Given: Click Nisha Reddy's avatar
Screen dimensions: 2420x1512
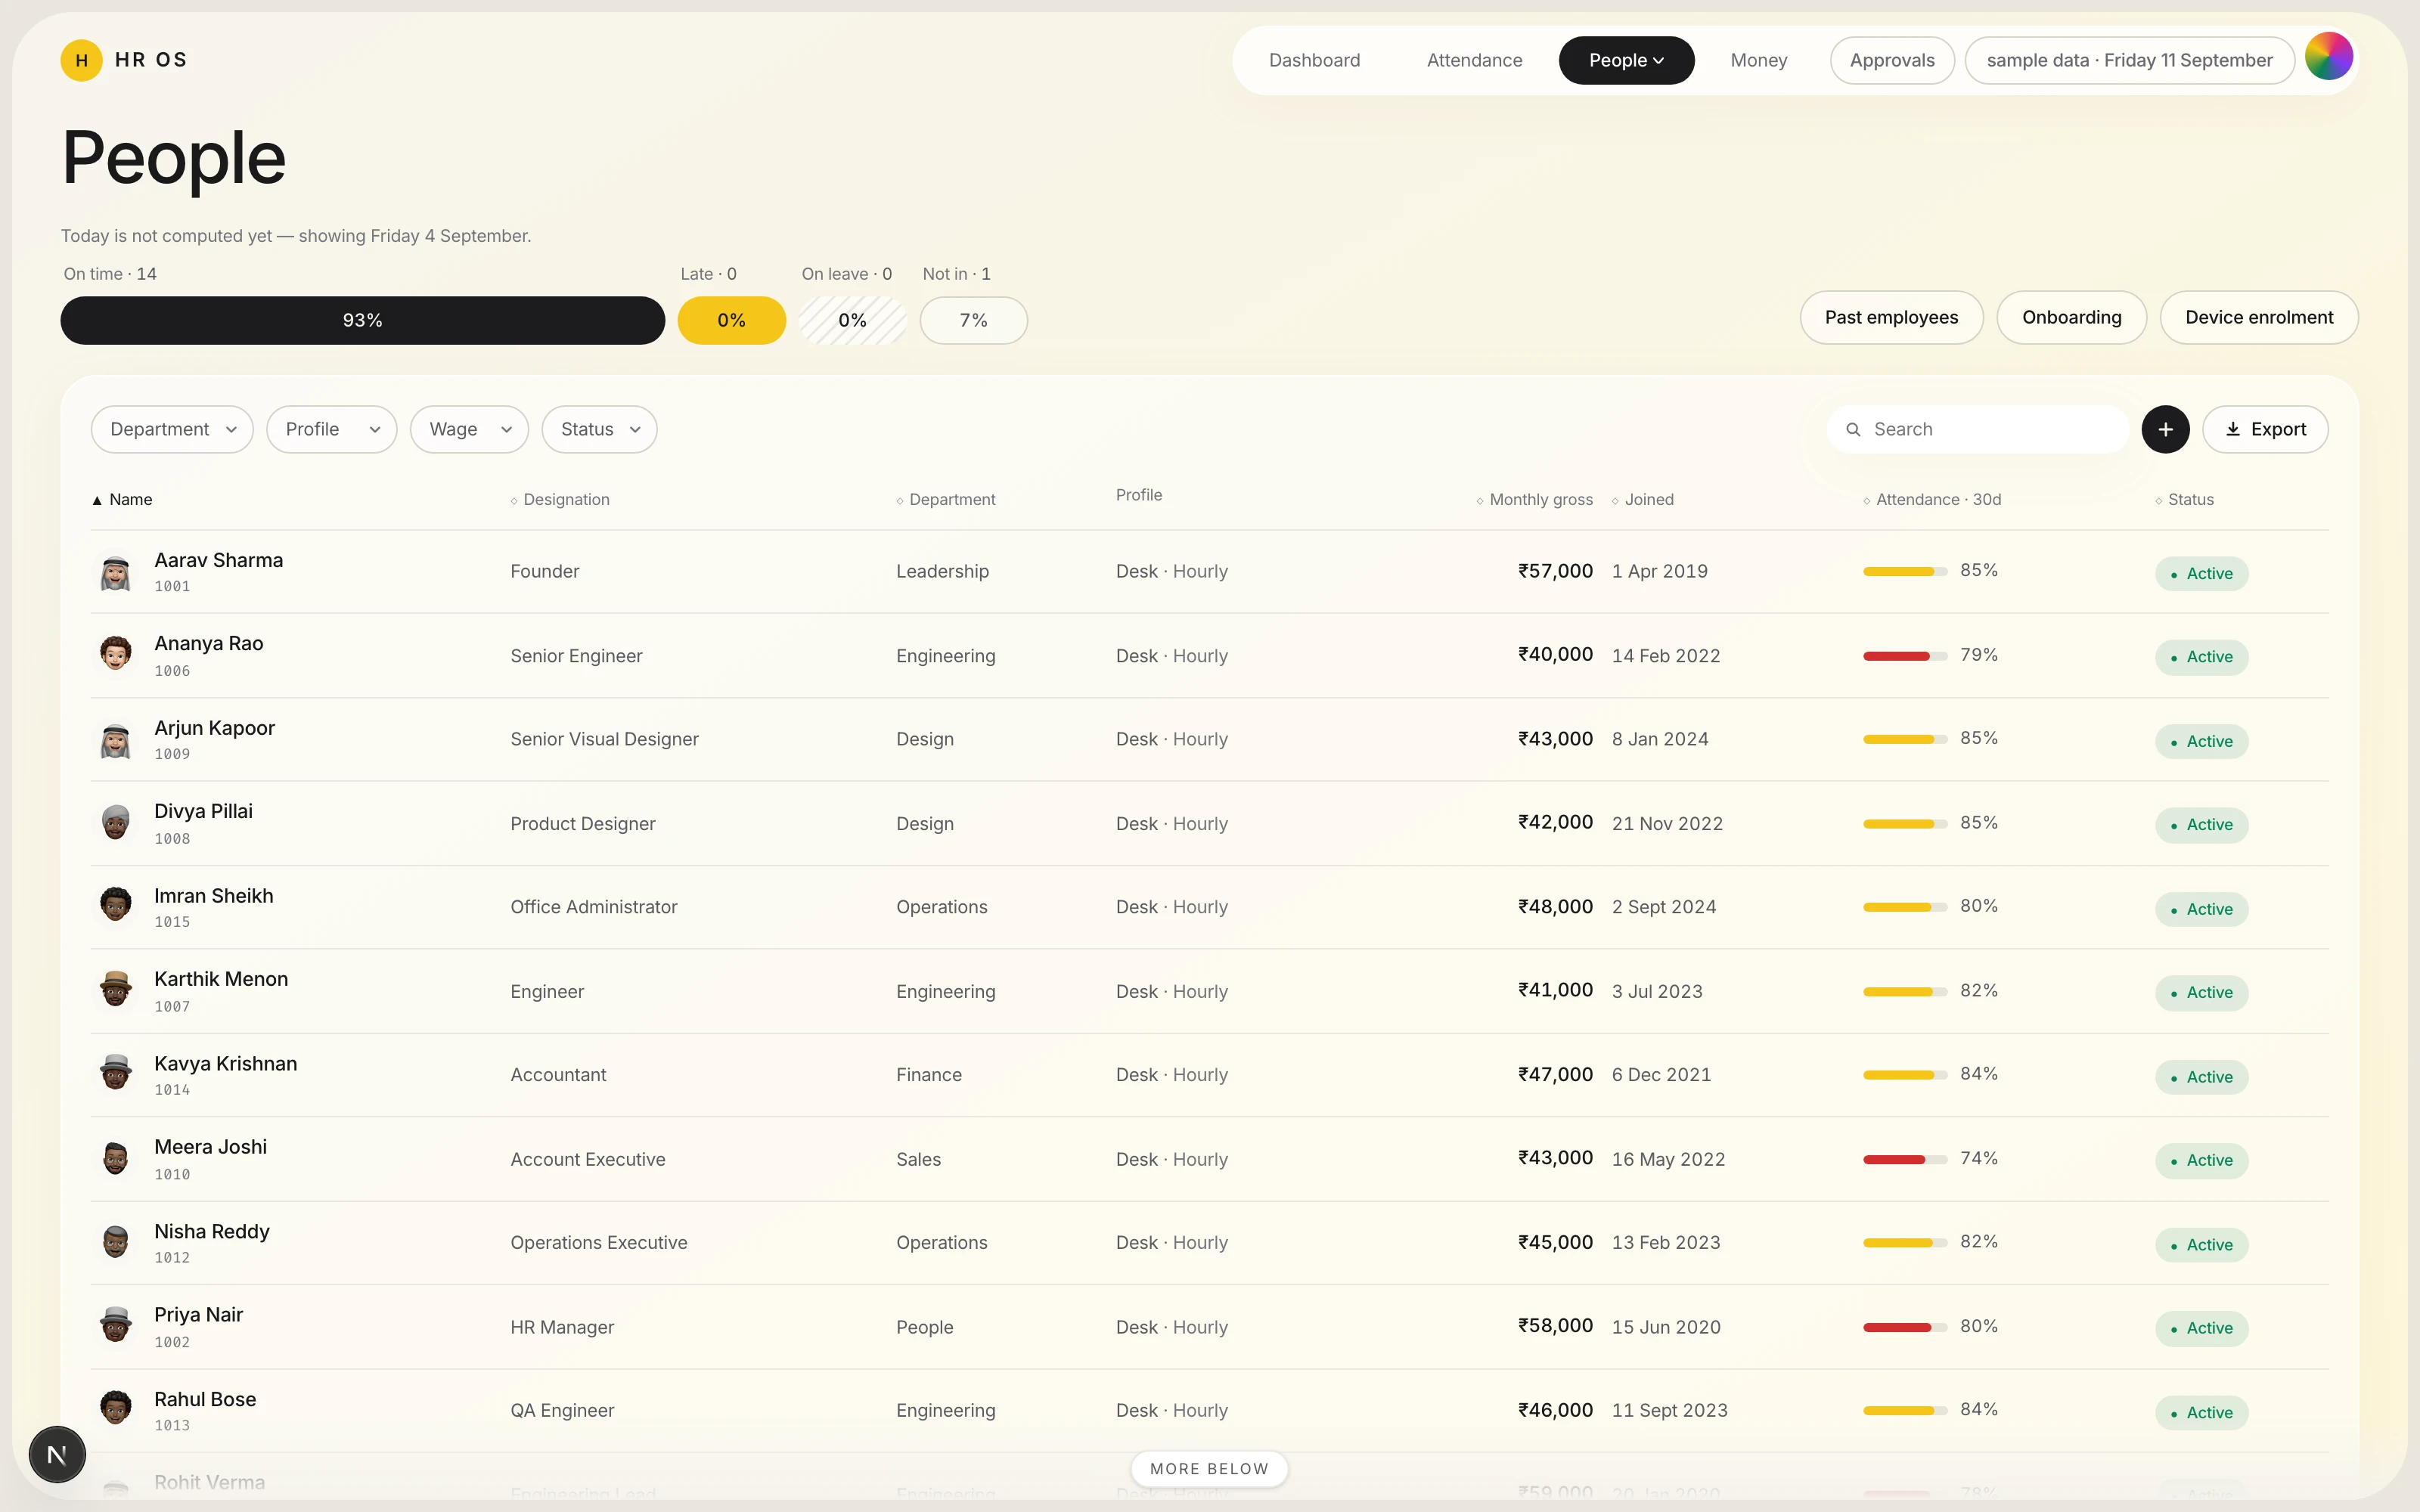Looking at the screenshot, I should (x=116, y=1242).
